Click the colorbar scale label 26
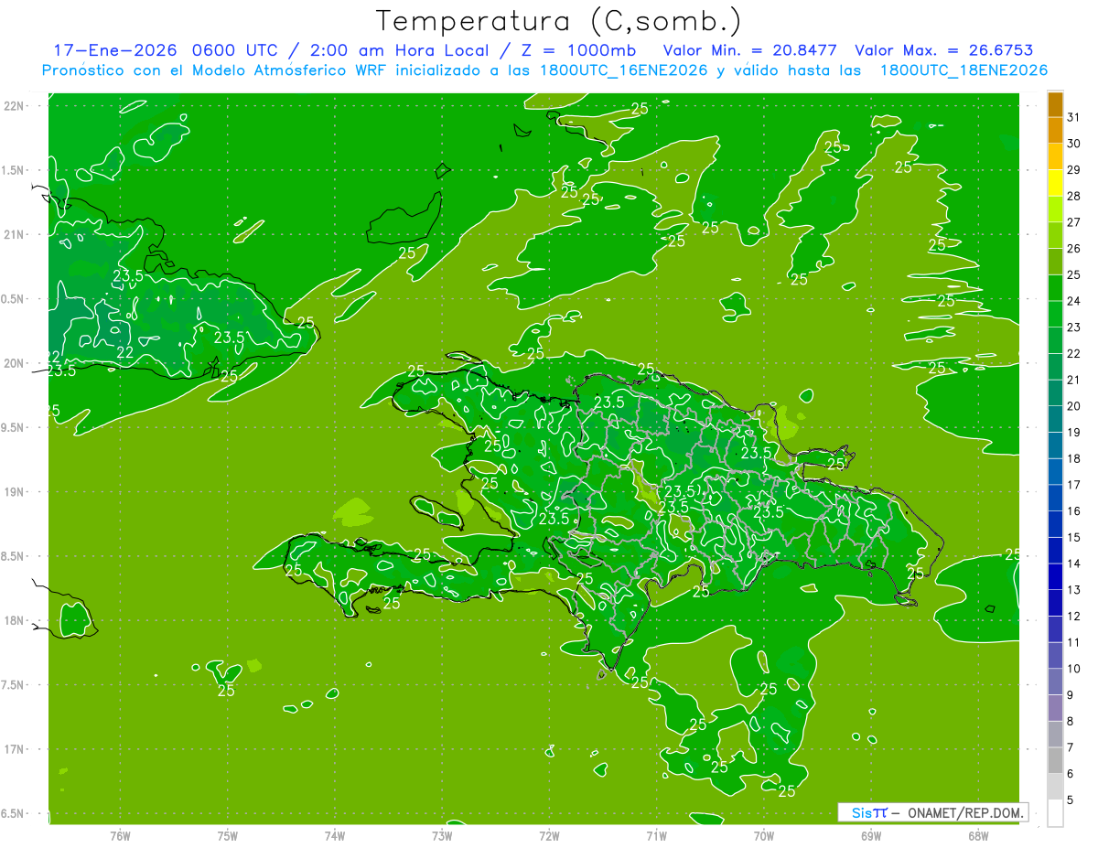The width and height of the screenshot is (1098, 848). point(1074,249)
